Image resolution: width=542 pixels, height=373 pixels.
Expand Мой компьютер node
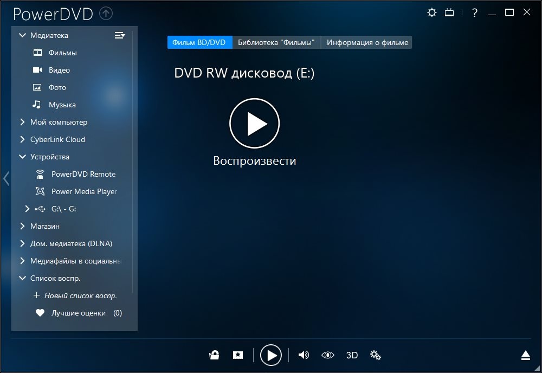click(22, 122)
